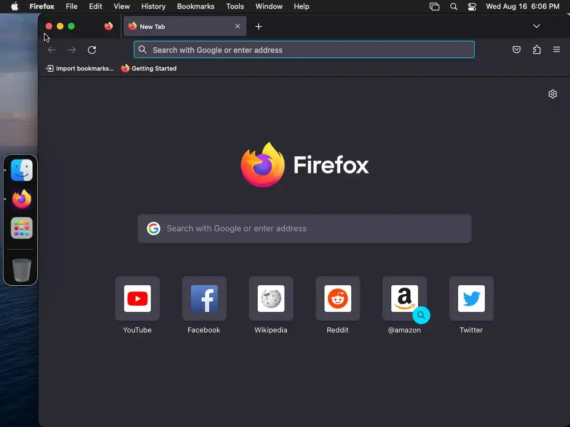Screen dimensions: 570x427
Task: Click Import bookmarks in bookmarks toolbar
Action: click(x=80, y=68)
